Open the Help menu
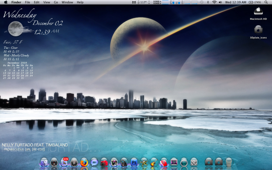The width and height of the screenshot is (272, 170). [x=80, y=2]
